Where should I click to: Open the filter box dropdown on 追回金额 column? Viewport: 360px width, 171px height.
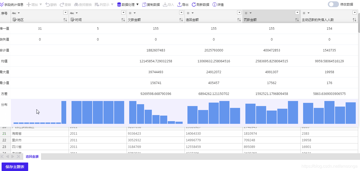[239, 13]
